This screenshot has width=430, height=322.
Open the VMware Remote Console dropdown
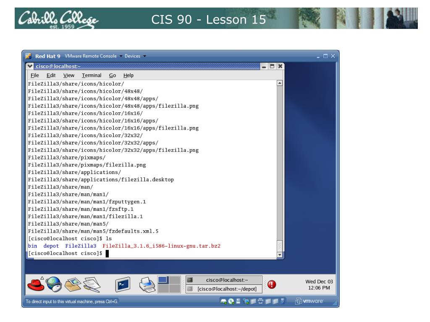[93, 56]
